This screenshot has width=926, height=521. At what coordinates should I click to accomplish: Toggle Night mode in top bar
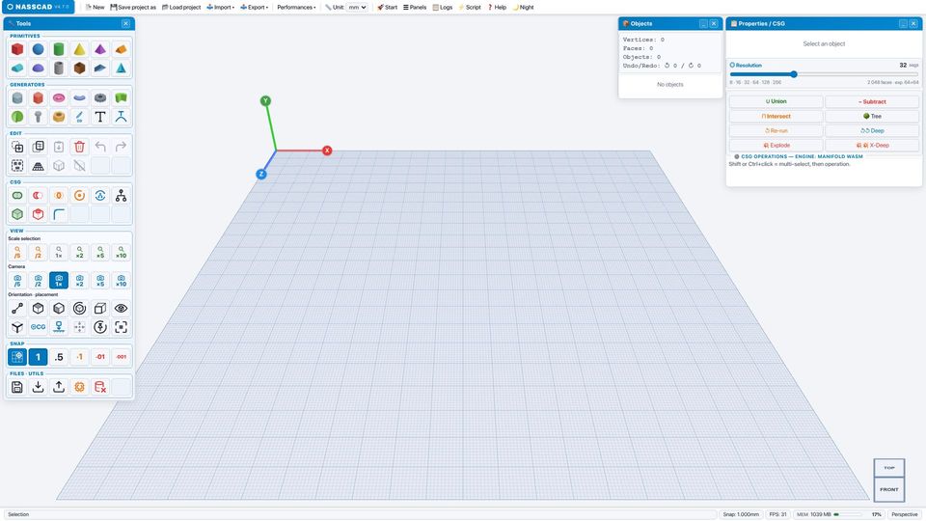[x=523, y=7]
